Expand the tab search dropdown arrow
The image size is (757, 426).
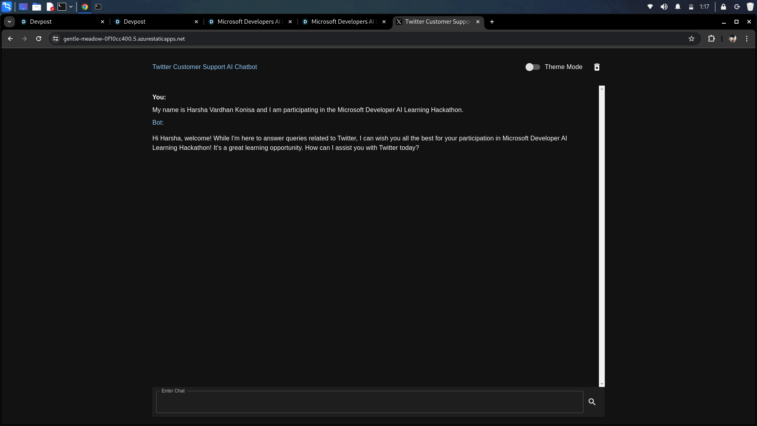pos(9,22)
